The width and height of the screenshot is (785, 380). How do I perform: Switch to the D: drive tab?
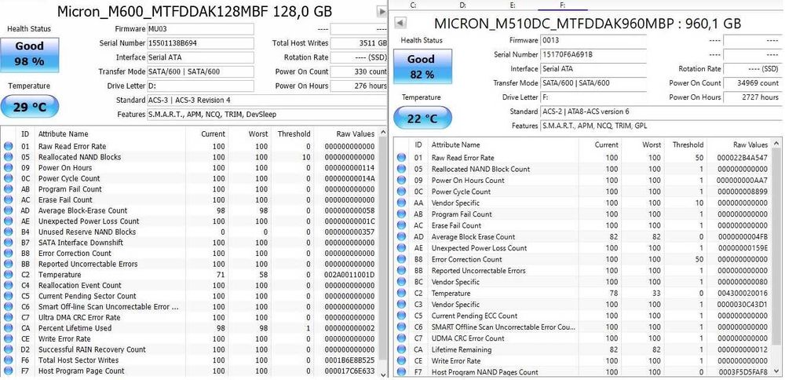pyautogui.click(x=463, y=5)
